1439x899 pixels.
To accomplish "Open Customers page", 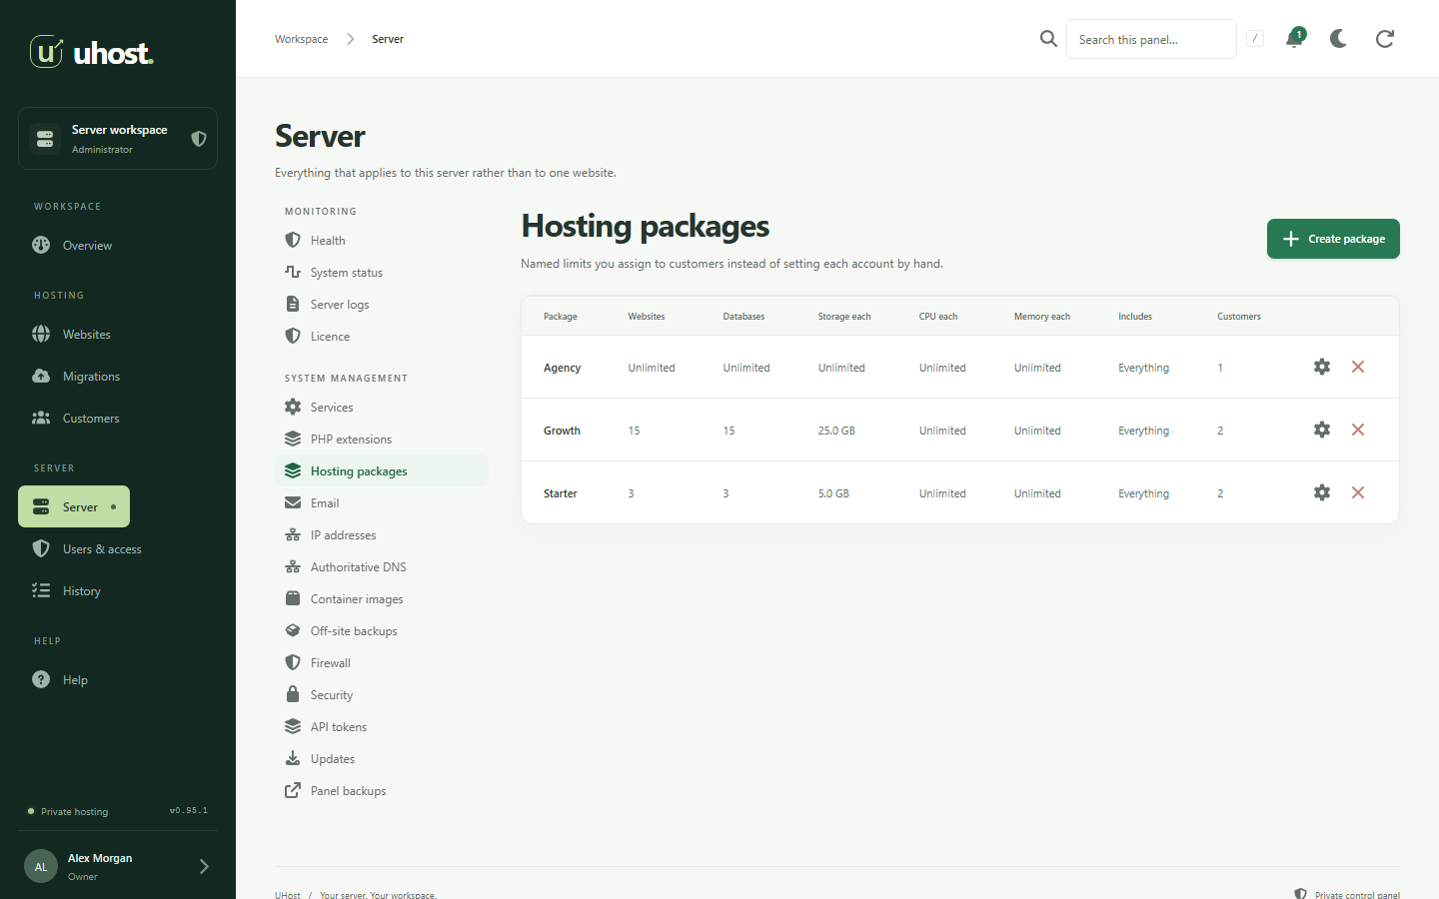I will [118, 419].
